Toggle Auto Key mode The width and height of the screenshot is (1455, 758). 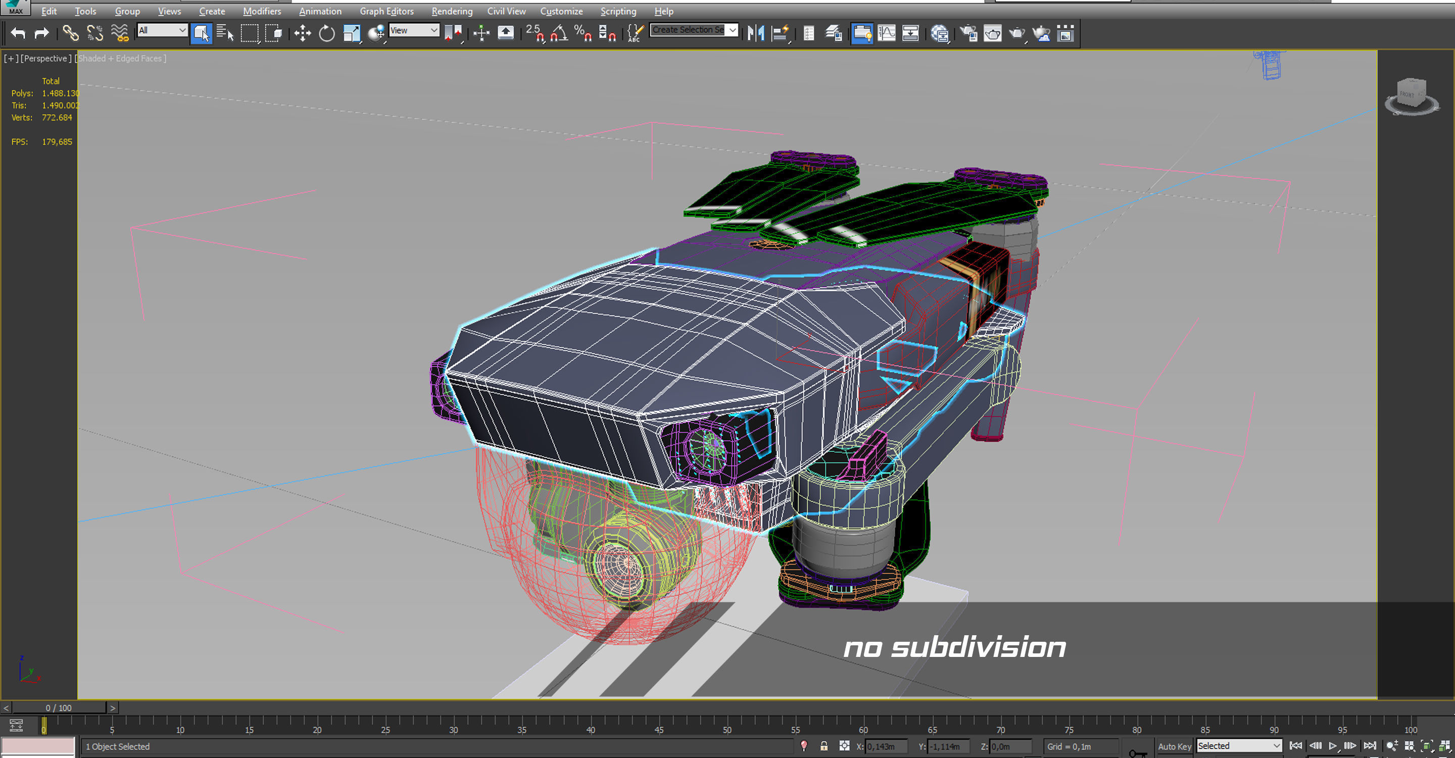[x=1174, y=746]
